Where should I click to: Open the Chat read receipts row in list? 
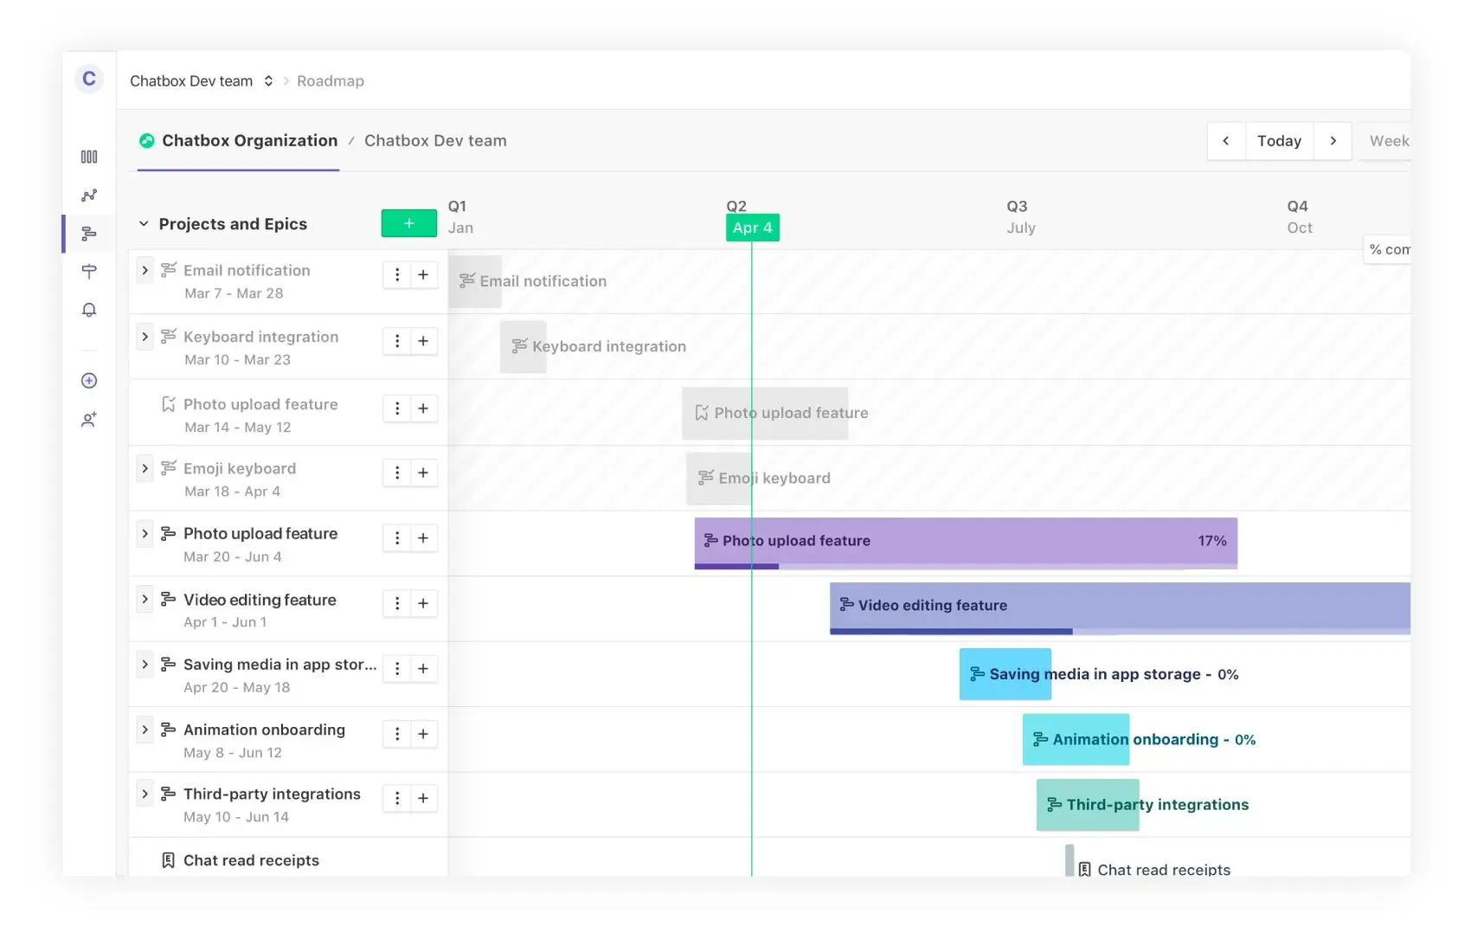click(x=288, y=858)
